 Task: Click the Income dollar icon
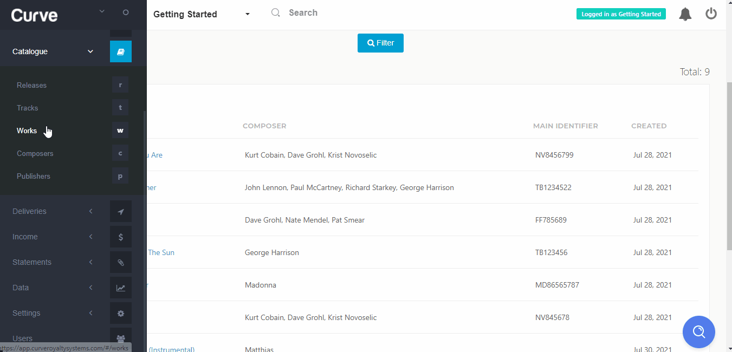[121, 237]
